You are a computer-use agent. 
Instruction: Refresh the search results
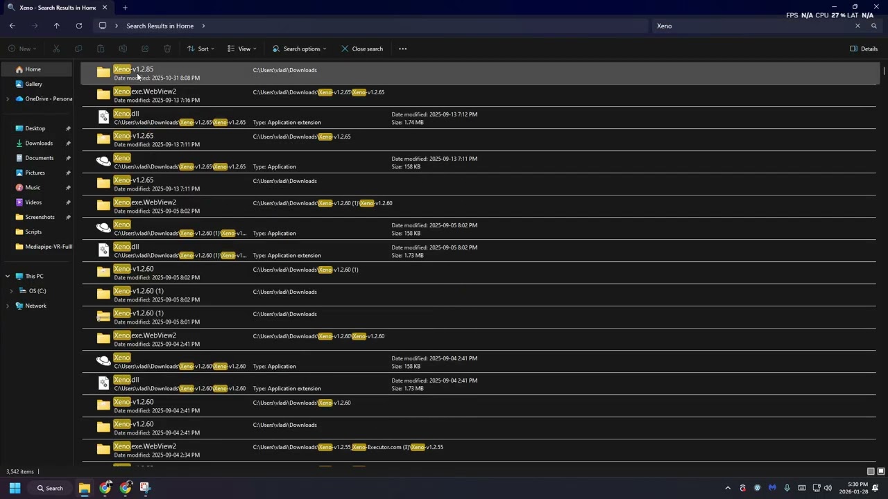click(79, 26)
